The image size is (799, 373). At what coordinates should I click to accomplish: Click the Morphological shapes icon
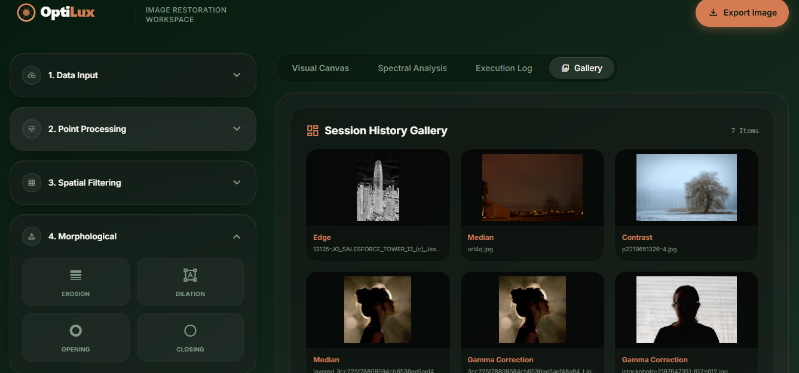pyautogui.click(x=32, y=236)
